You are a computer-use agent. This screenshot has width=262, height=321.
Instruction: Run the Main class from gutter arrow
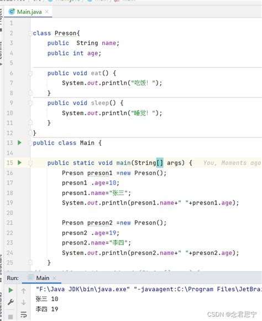tap(19, 142)
